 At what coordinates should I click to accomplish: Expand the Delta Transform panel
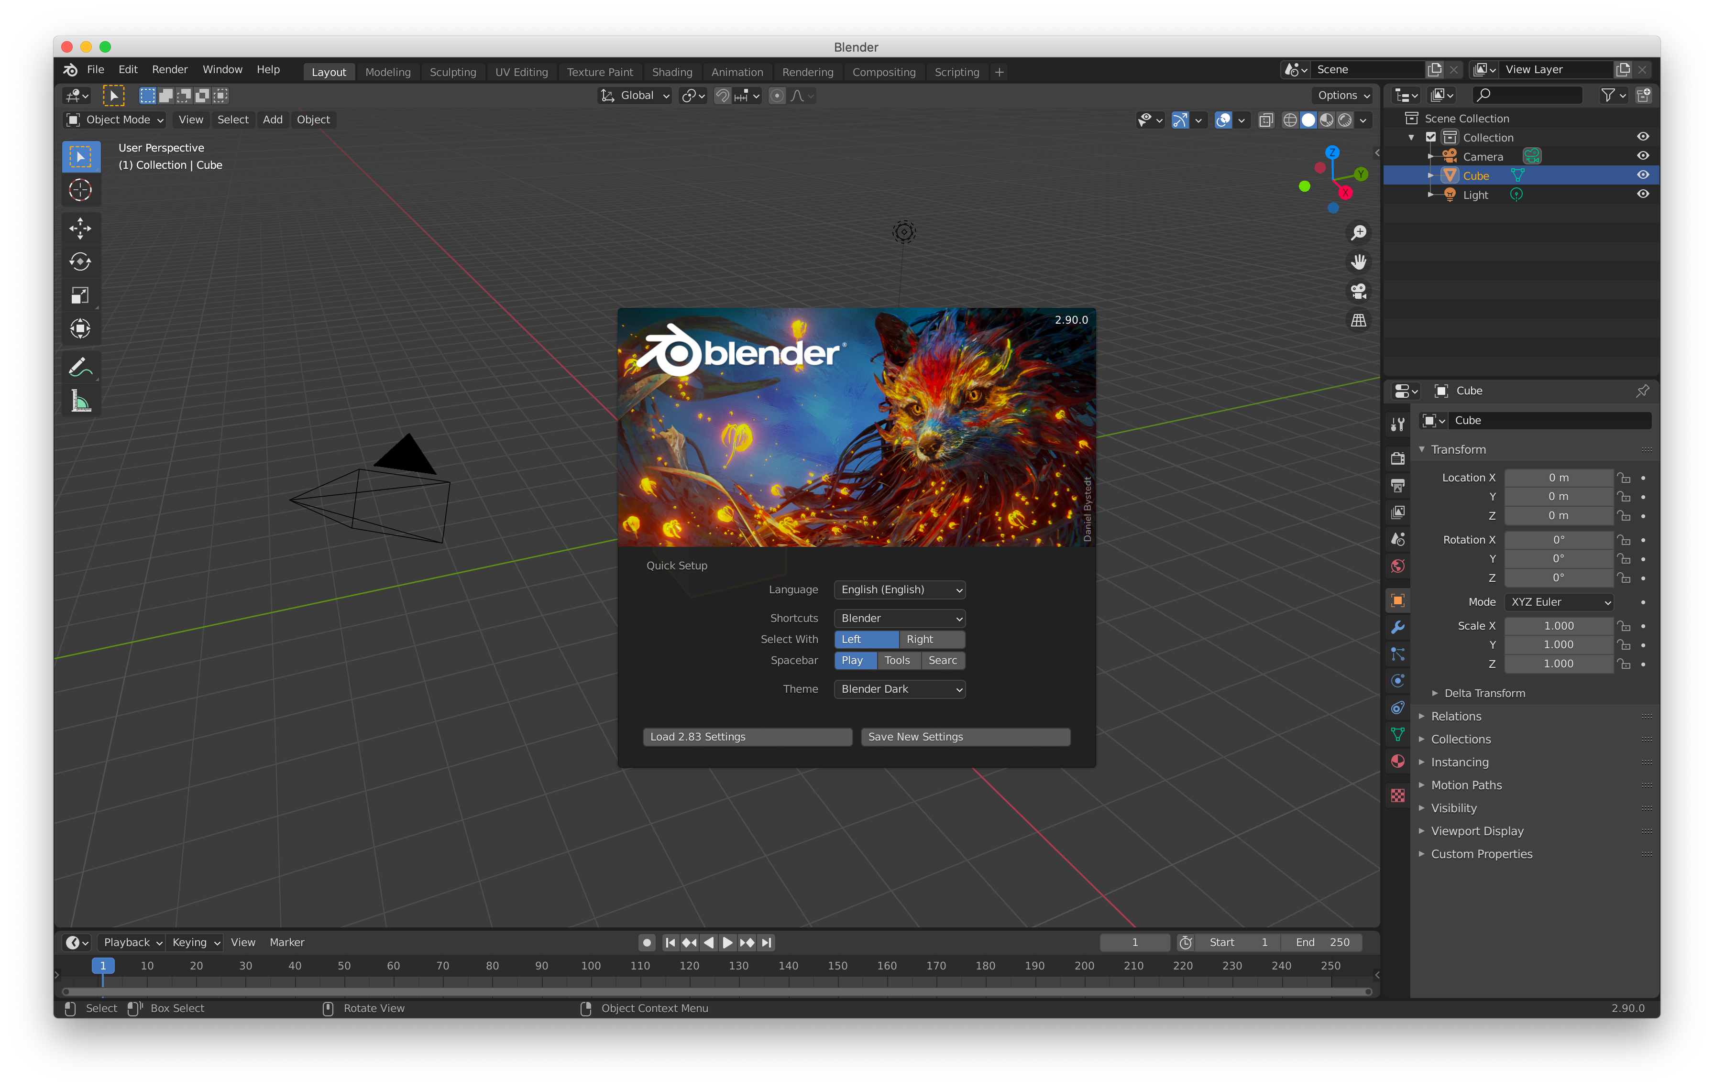coord(1484,693)
